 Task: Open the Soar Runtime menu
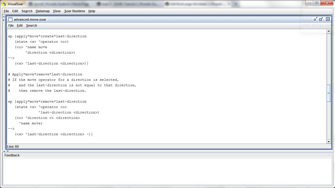pyautogui.click(x=74, y=11)
